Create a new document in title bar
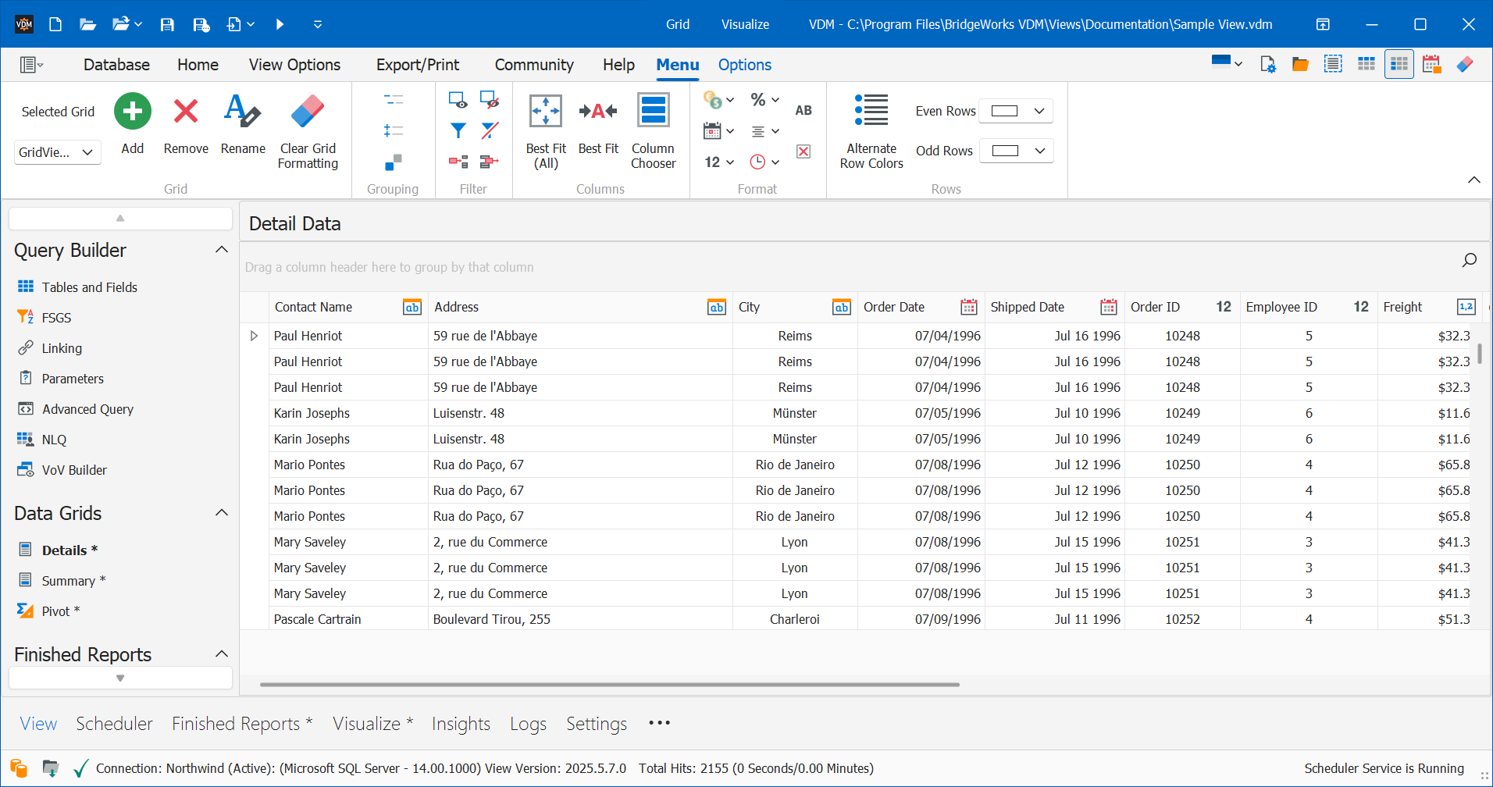The height and width of the screenshot is (787, 1493). tap(55, 24)
